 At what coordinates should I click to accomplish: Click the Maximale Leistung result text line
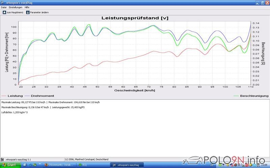[51, 102]
